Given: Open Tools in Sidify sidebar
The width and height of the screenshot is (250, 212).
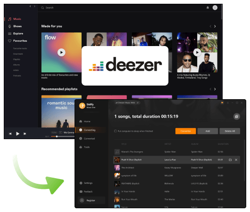Looking at the screenshot, I should tap(84, 147).
